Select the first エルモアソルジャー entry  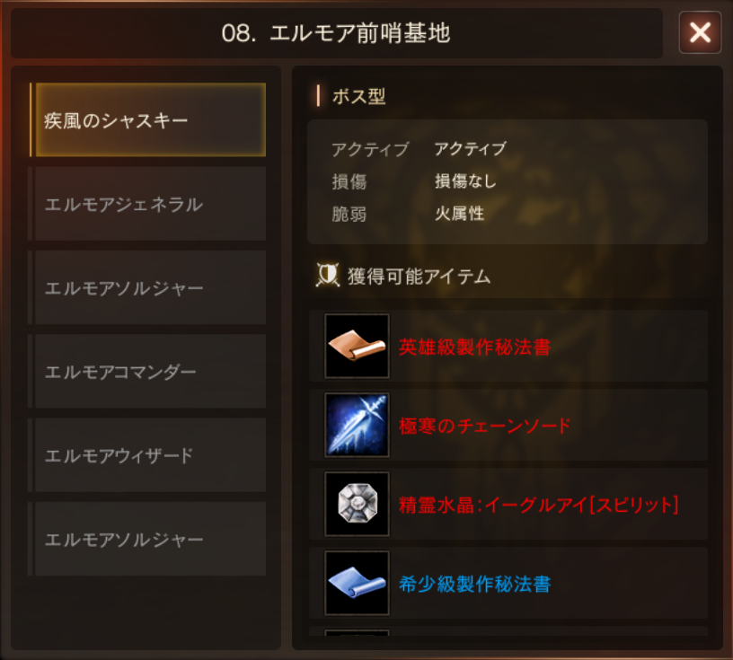coord(147,287)
